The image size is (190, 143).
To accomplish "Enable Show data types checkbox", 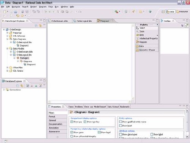I will (120, 134).
